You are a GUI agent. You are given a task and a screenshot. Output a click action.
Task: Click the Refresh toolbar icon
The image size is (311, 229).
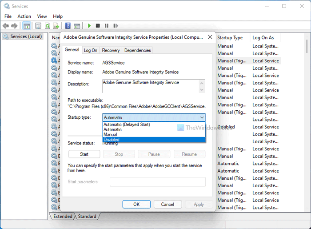(x=48, y=26)
